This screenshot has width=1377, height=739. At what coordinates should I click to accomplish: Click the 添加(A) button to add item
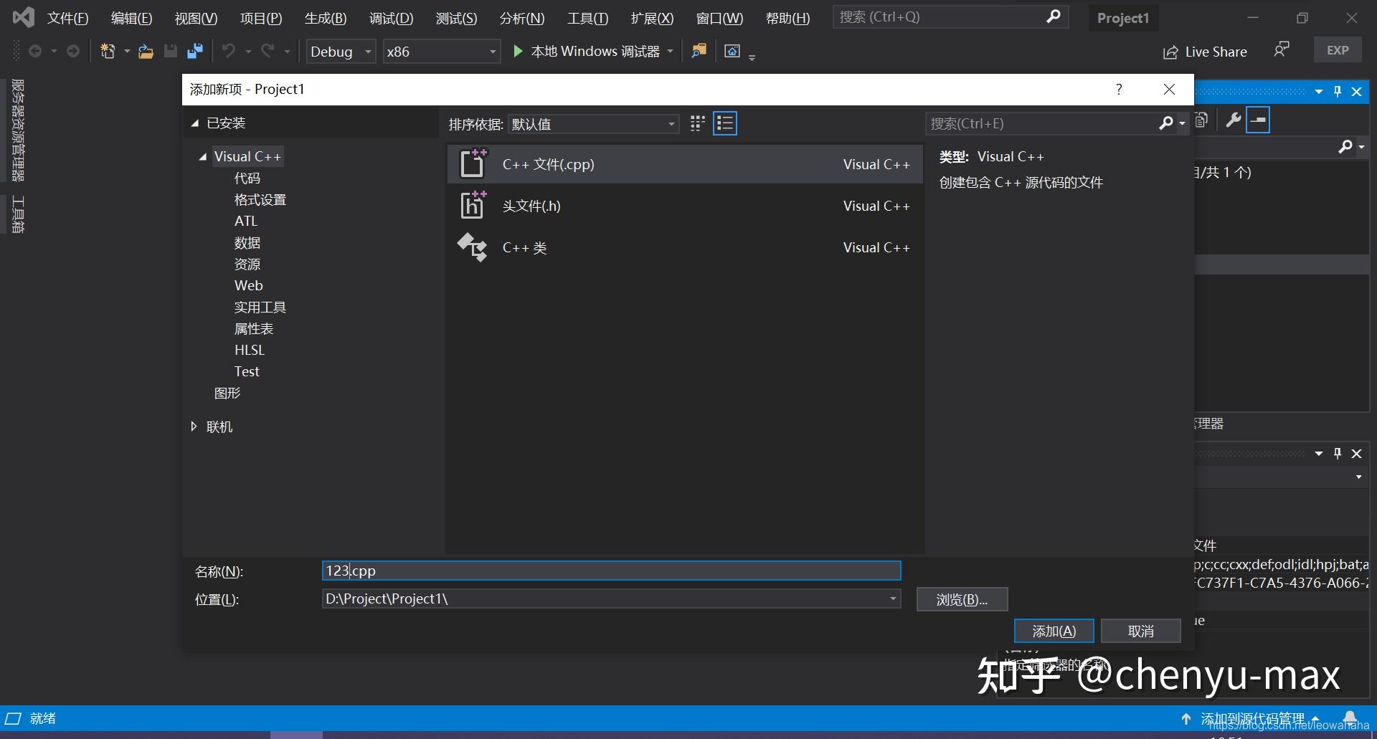point(1054,631)
